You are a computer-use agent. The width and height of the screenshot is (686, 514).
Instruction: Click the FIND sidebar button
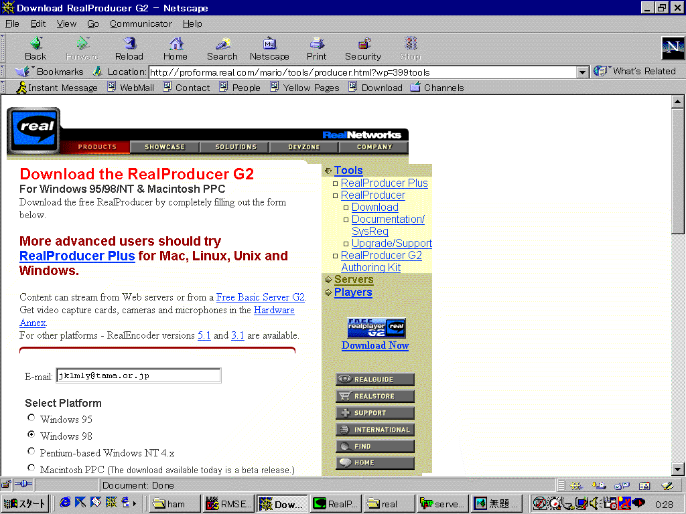click(375, 446)
